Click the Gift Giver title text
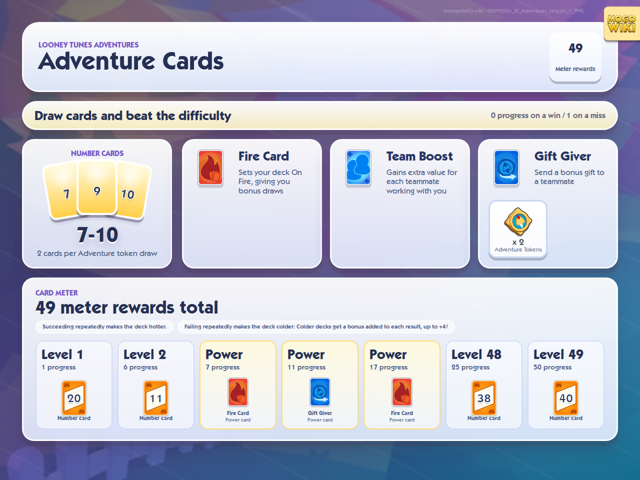 click(x=562, y=156)
